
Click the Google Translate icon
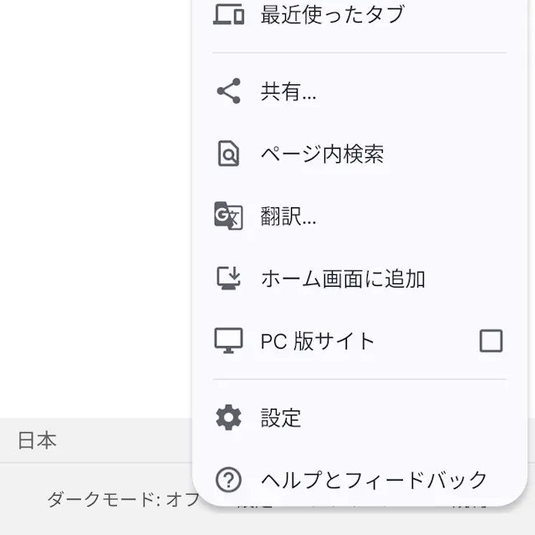tap(228, 216)
